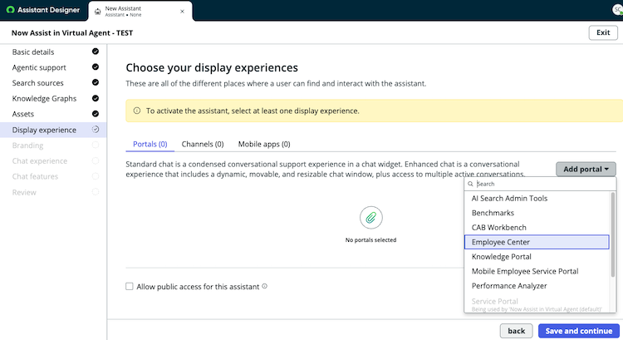This screenshot has height=340, width=623.
Task: Click the Agentic support completed checkmark
Action: [96, 67]
